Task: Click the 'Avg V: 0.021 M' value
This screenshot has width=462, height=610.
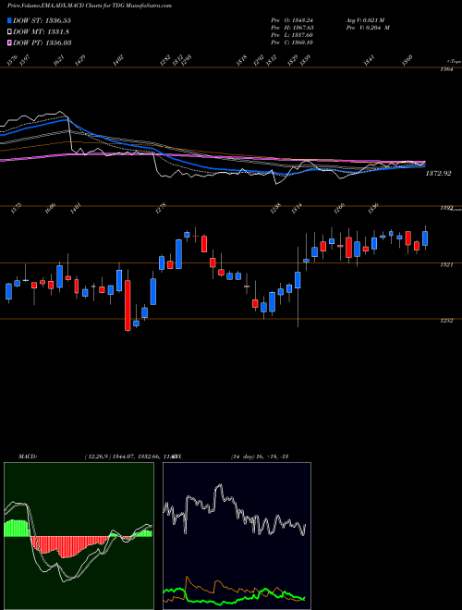Action: point(365,20)
